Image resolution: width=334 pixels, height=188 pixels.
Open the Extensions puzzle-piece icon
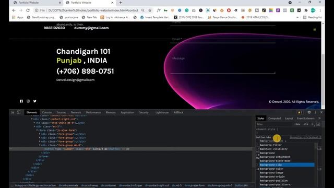pyautogui.click(x=306, y=10)
